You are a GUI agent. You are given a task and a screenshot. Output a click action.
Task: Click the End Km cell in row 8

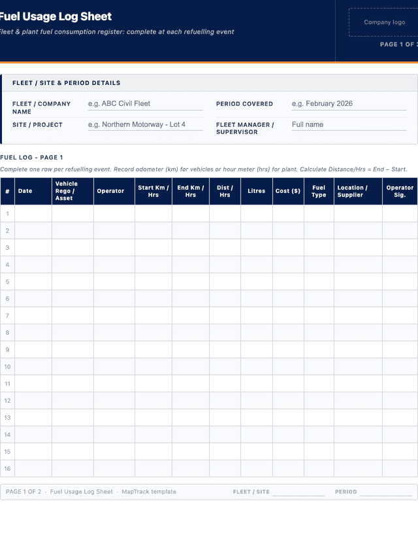[191, 333]
